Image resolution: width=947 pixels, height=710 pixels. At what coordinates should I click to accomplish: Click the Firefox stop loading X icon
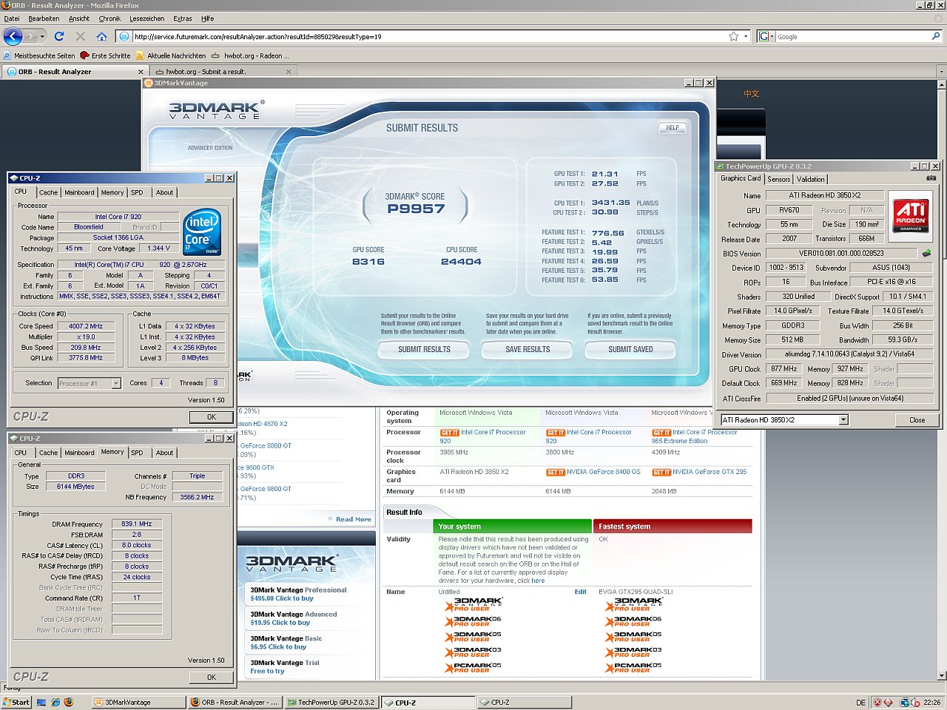coord(81,36)
